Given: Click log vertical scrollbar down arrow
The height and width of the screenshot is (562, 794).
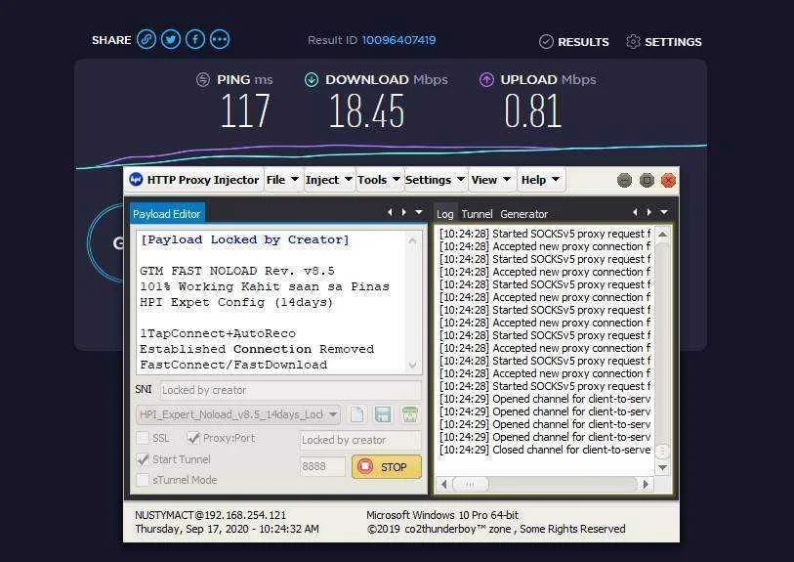Looking at the screenshot, I should (662, 468).
